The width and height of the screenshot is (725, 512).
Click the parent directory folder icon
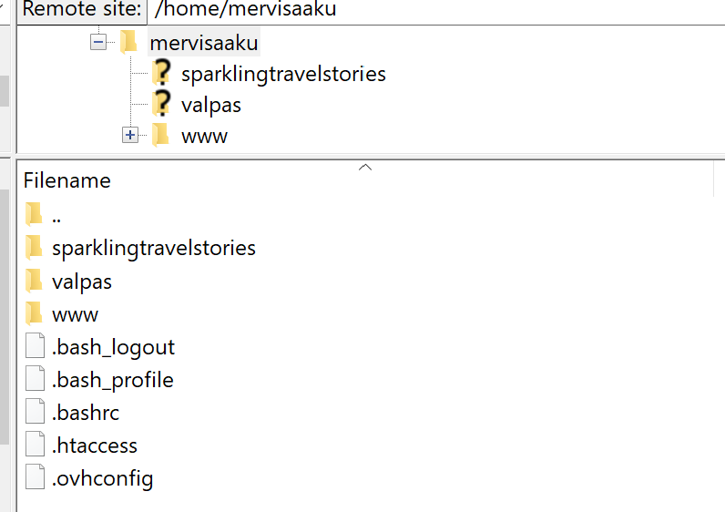(x=35, y=215)
